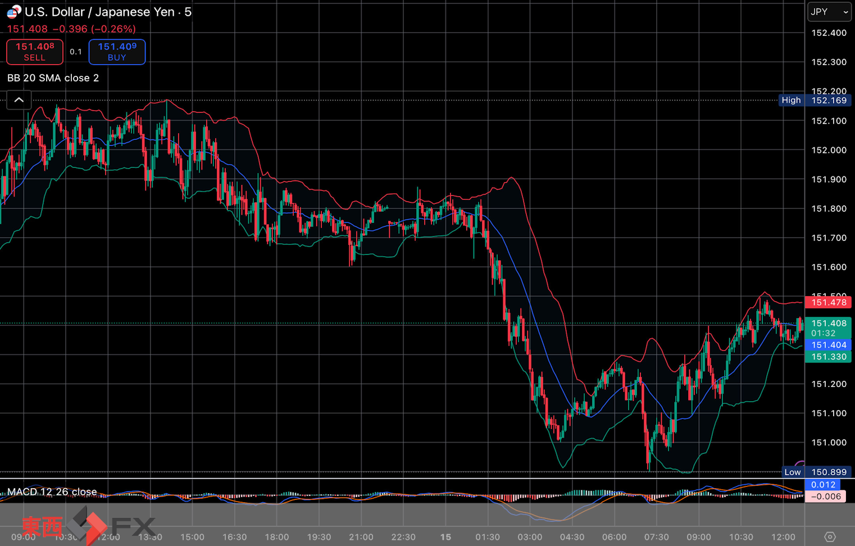Click the red 151.478 upper band label
This screenshot has height=546, width=855.
[829, 303]
